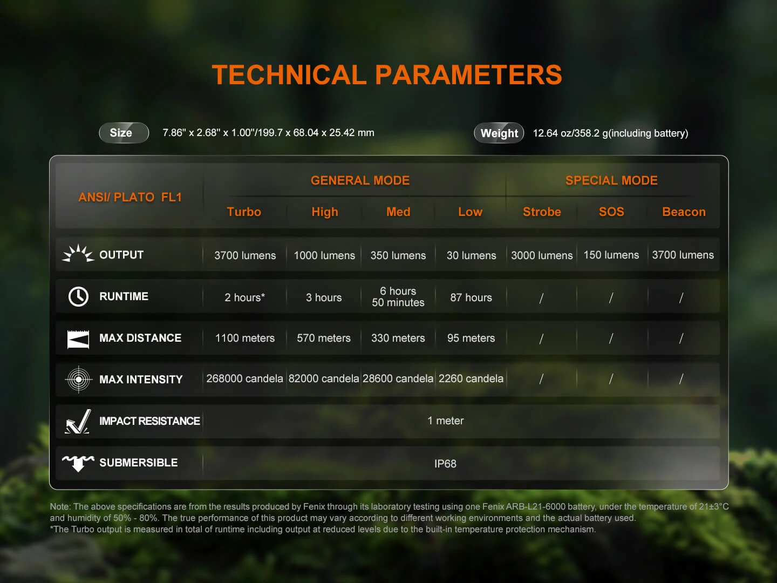Toggle the Turbo mode column
Viewport: 777px width, 583px height.
(244, 212)
